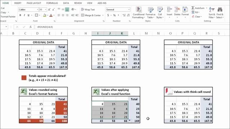This screenshot has width=230, height=129.
Task: Open Format as Table gallery
Action: 151,13
